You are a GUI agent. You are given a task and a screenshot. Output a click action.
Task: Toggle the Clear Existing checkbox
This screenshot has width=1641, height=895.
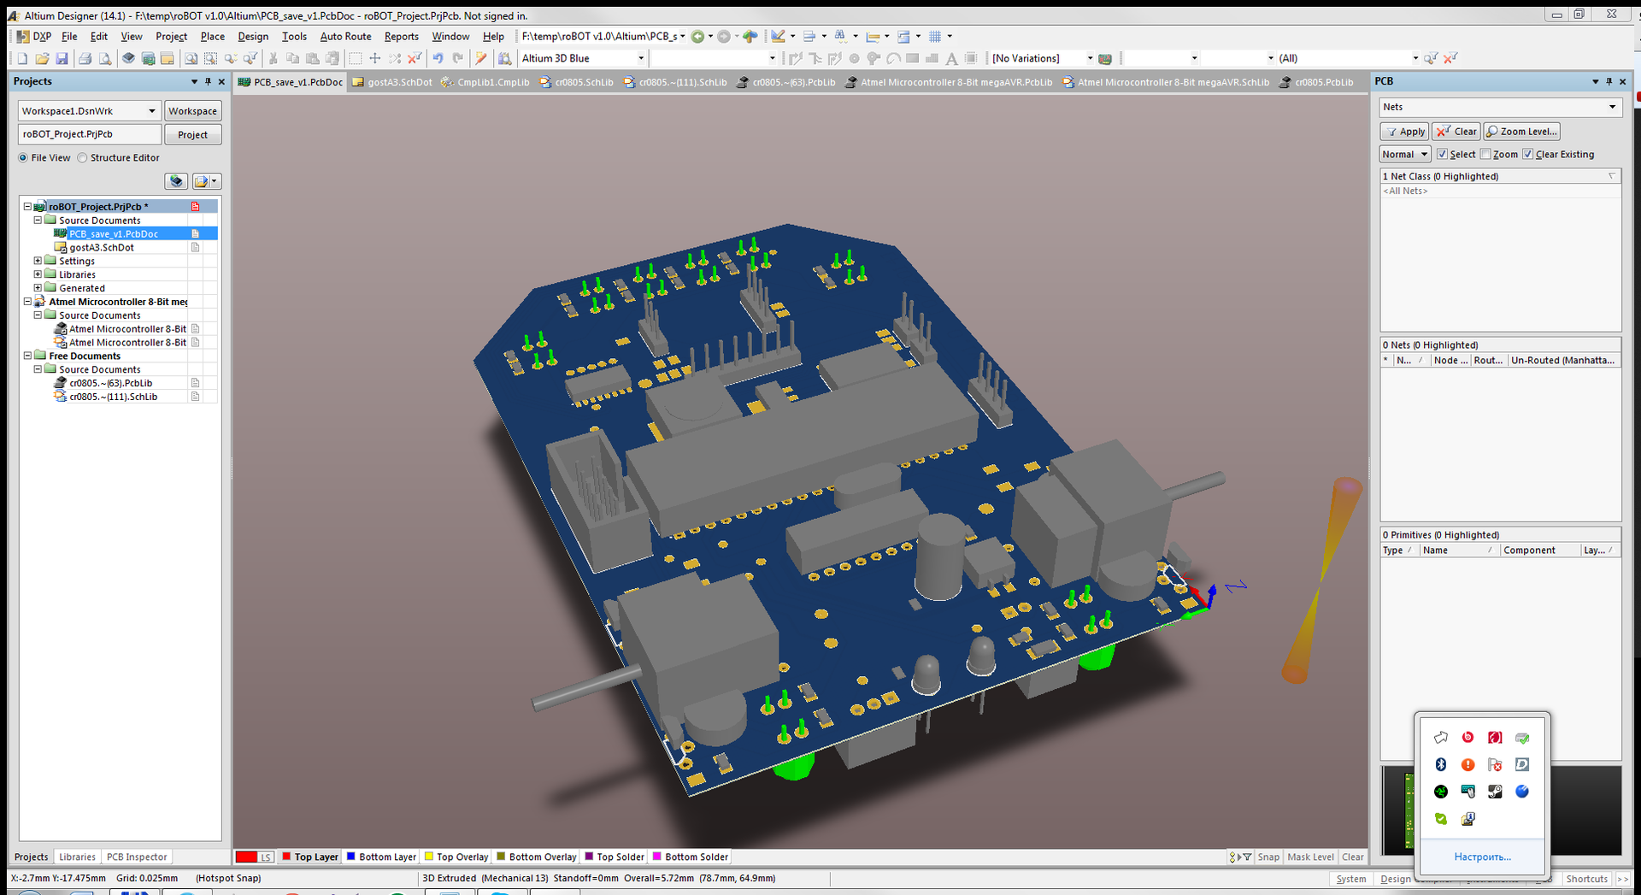(1528, 154)
